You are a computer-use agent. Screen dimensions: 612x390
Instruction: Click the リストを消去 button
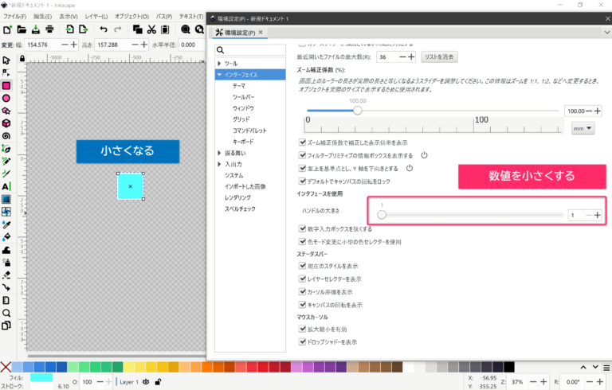439,57
